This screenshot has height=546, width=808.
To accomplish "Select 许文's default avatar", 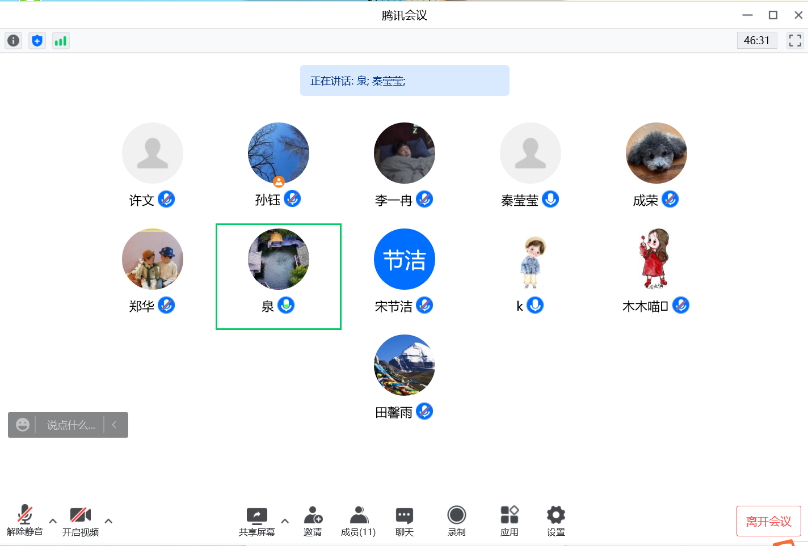I will (x=153, y=153).
